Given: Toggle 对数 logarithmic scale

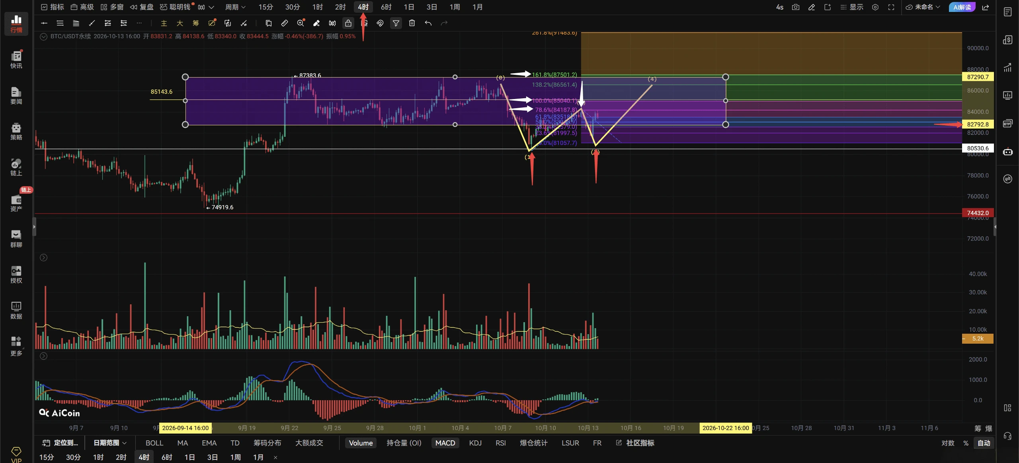Looking at the screenshot, I should tap(948, 443).
